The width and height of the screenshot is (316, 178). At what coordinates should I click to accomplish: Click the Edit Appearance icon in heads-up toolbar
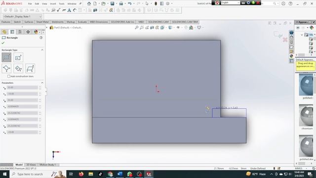186,28
